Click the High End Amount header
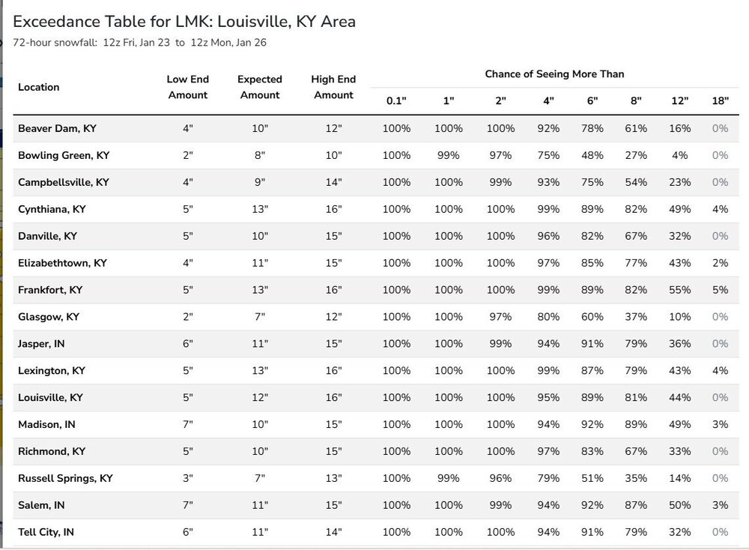The image size is (749, 550). pyautogui.click(x=333, y=87)
